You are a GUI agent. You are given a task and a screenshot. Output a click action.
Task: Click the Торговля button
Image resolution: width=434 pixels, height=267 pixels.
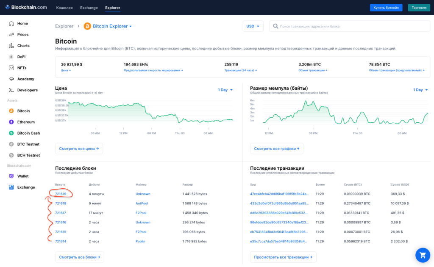[419, 8]
